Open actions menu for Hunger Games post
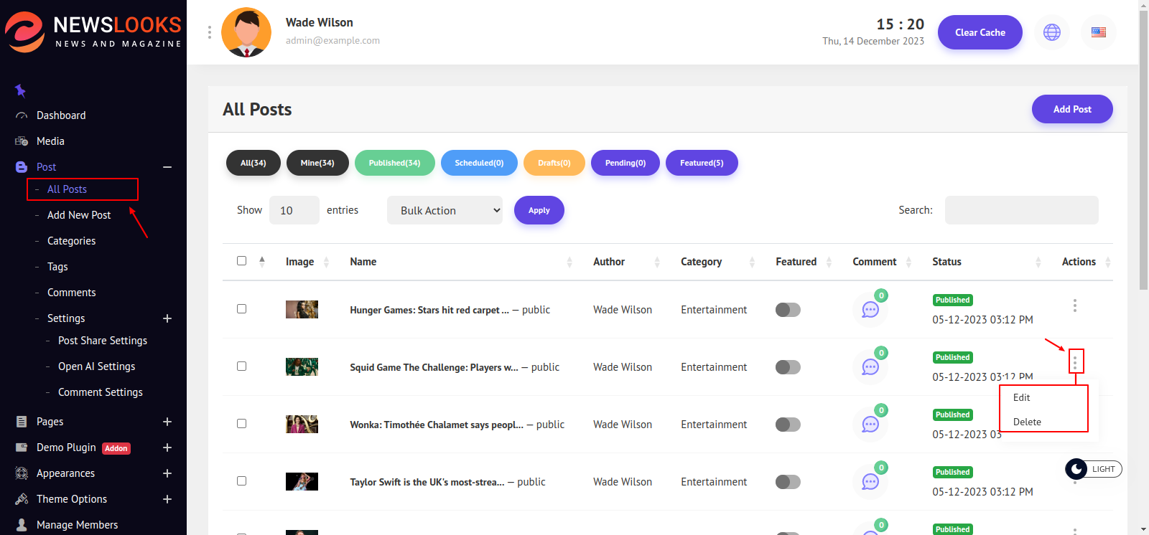 pos(1074,306)
